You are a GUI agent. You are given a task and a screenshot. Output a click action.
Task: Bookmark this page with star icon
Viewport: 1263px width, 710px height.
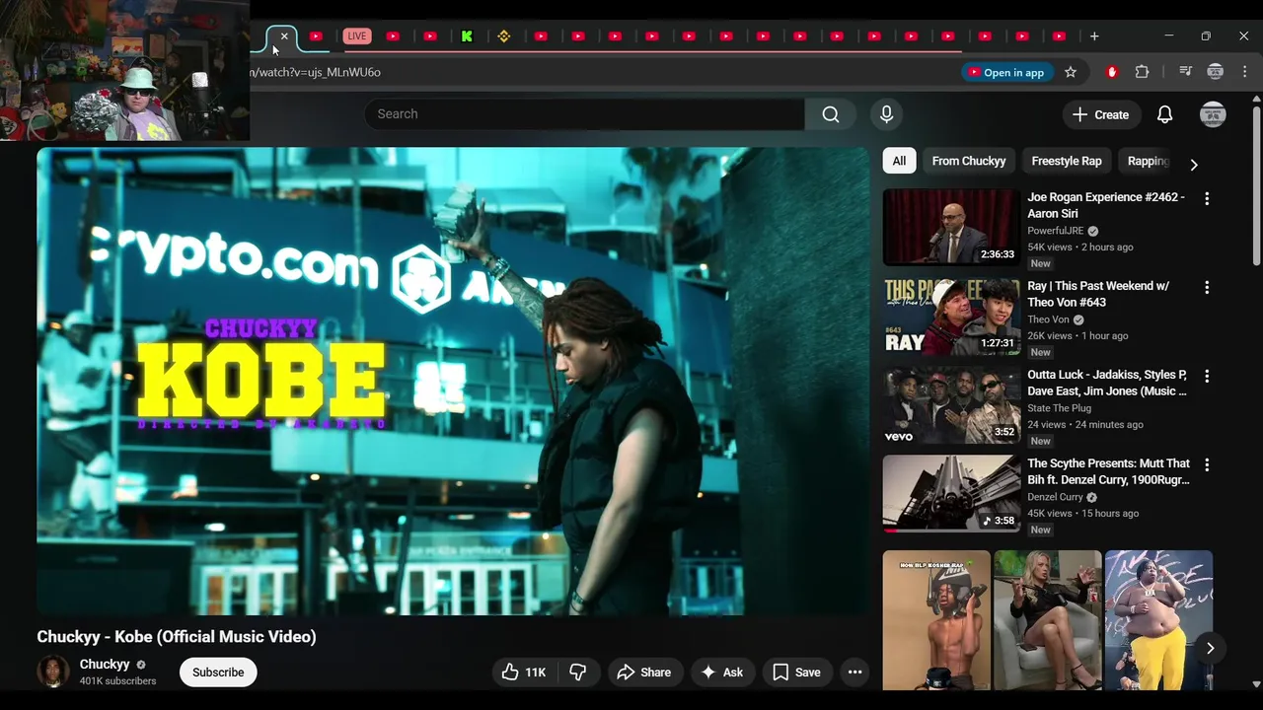(x=1071, y=72)
